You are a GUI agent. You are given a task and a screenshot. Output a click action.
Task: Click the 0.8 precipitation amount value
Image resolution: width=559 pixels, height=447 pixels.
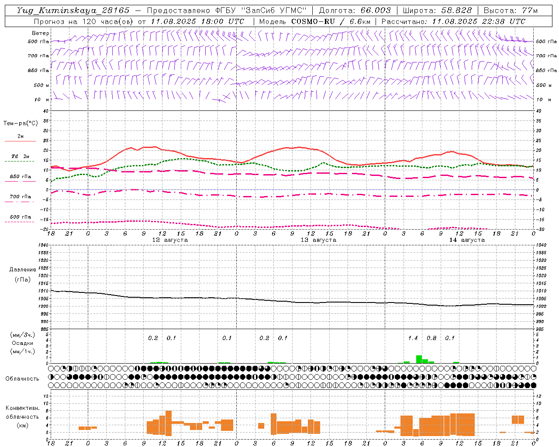[x=431, y=338]
